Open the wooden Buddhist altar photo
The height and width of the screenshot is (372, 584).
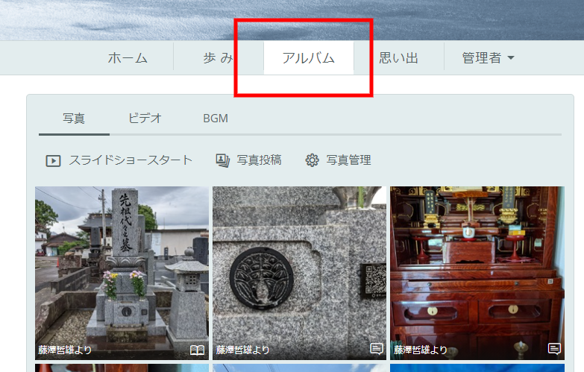[477, 273]
